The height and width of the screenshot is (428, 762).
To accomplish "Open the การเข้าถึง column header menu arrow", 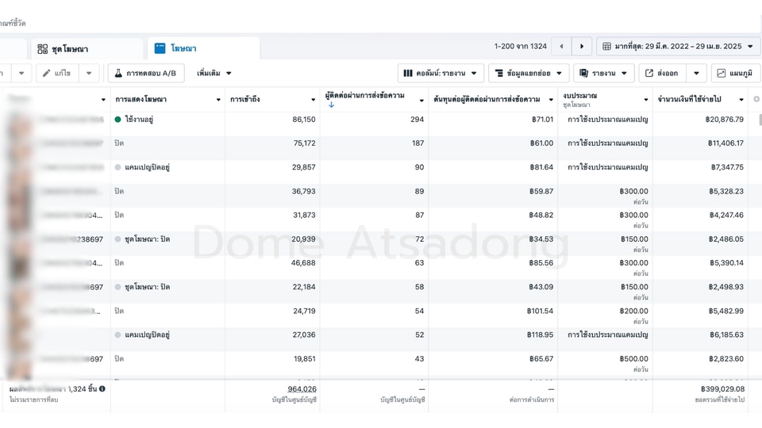I will tap(313, 100).
